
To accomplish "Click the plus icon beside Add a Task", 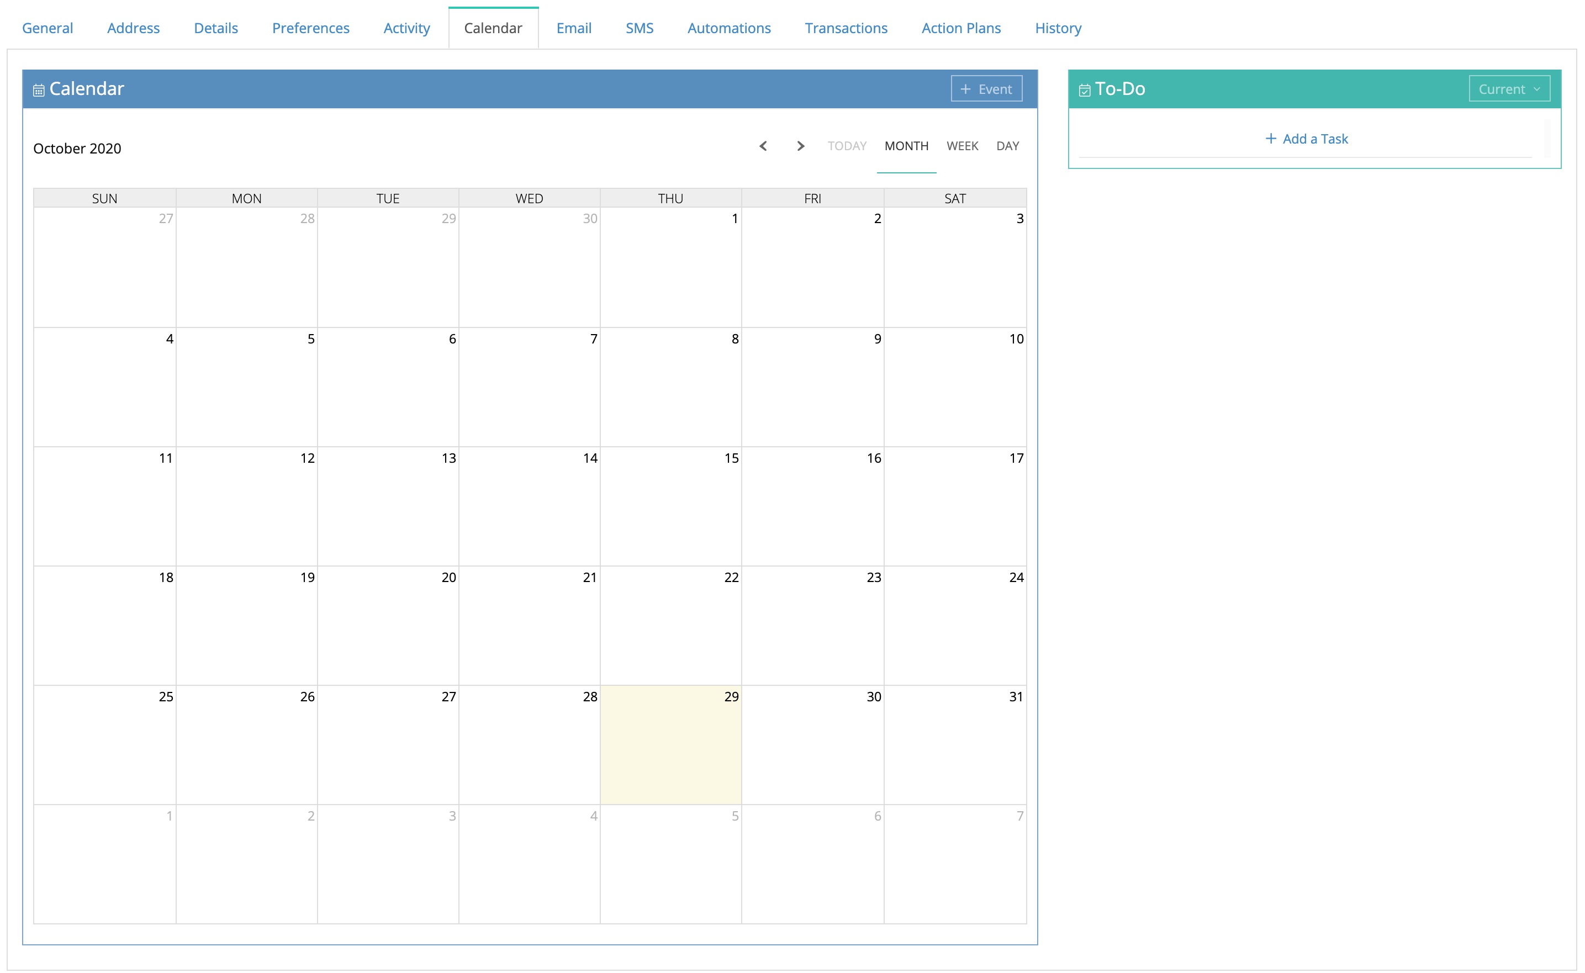I will point(1270,139).
